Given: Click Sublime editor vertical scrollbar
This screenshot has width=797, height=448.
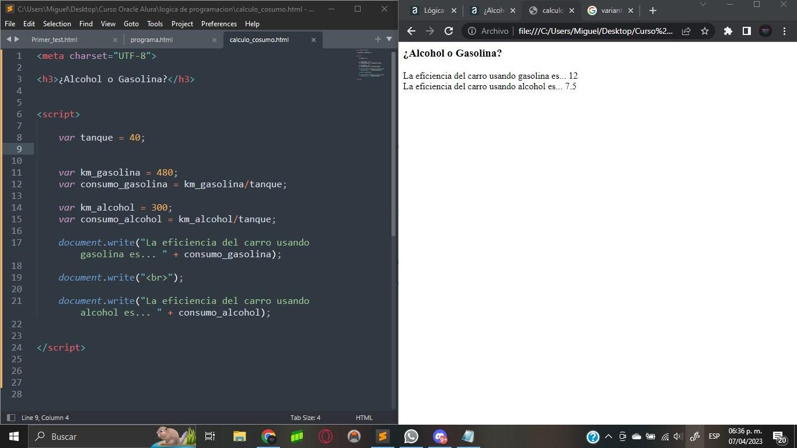Looking at the screenshot, I should click(x=393, y=143).
